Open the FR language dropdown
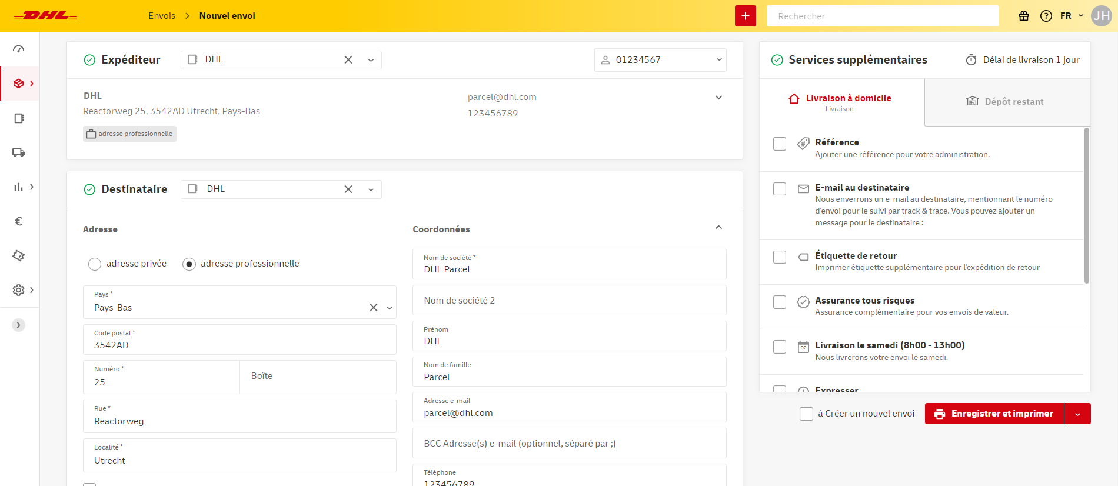The image size is (1118, 486). (x=1072, y=16)
